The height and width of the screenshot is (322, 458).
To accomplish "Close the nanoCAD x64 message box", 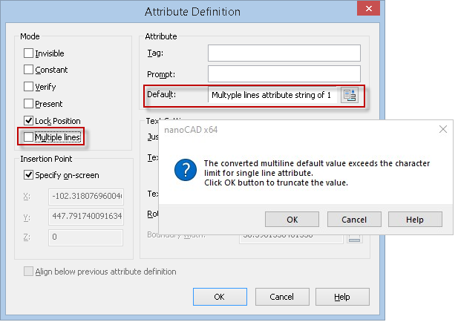I will [x=442, y=129].
